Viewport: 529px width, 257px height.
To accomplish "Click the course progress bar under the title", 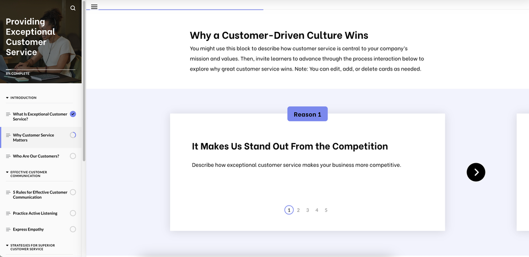I will coord(40,69).
